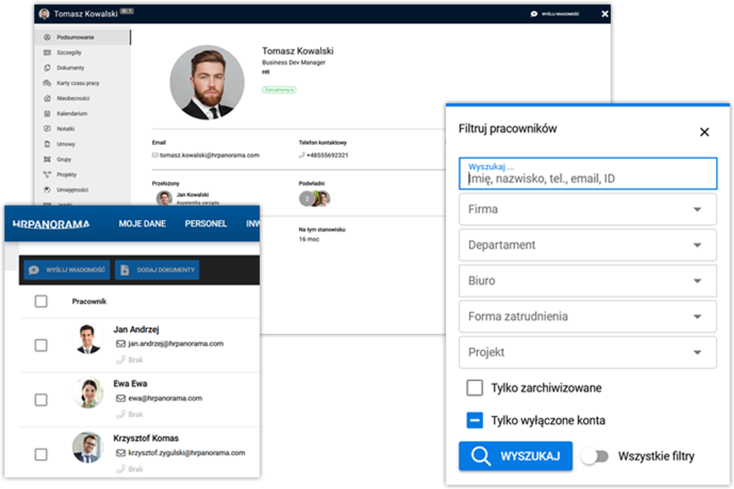Viewport: 734px width, 489px height.
Task: Open the MOJE DANE menu
Action: (142, 224)
